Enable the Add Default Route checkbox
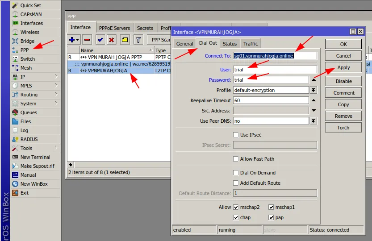This screenshot has height=241, width=372. tap(236, 183)
